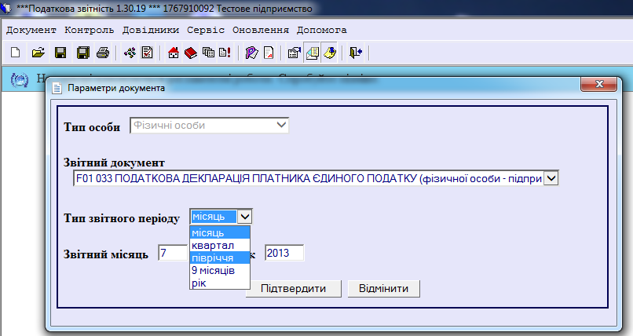Click the printer icon in the toolbar
Screen dimensions: 633x336
pyautogui.click(x=102, y=53)
